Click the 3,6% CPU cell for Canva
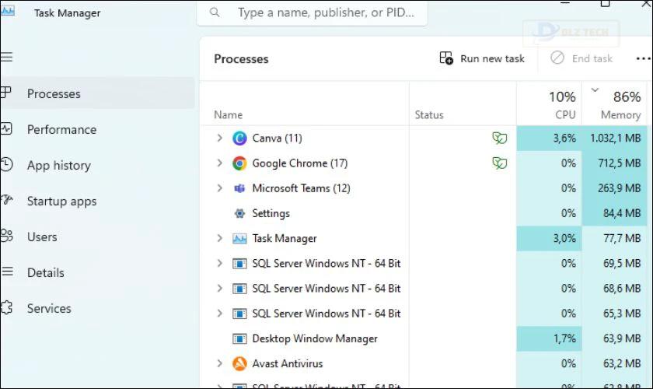The width and height of the screenshot is (653, 389). click(549, 138)
